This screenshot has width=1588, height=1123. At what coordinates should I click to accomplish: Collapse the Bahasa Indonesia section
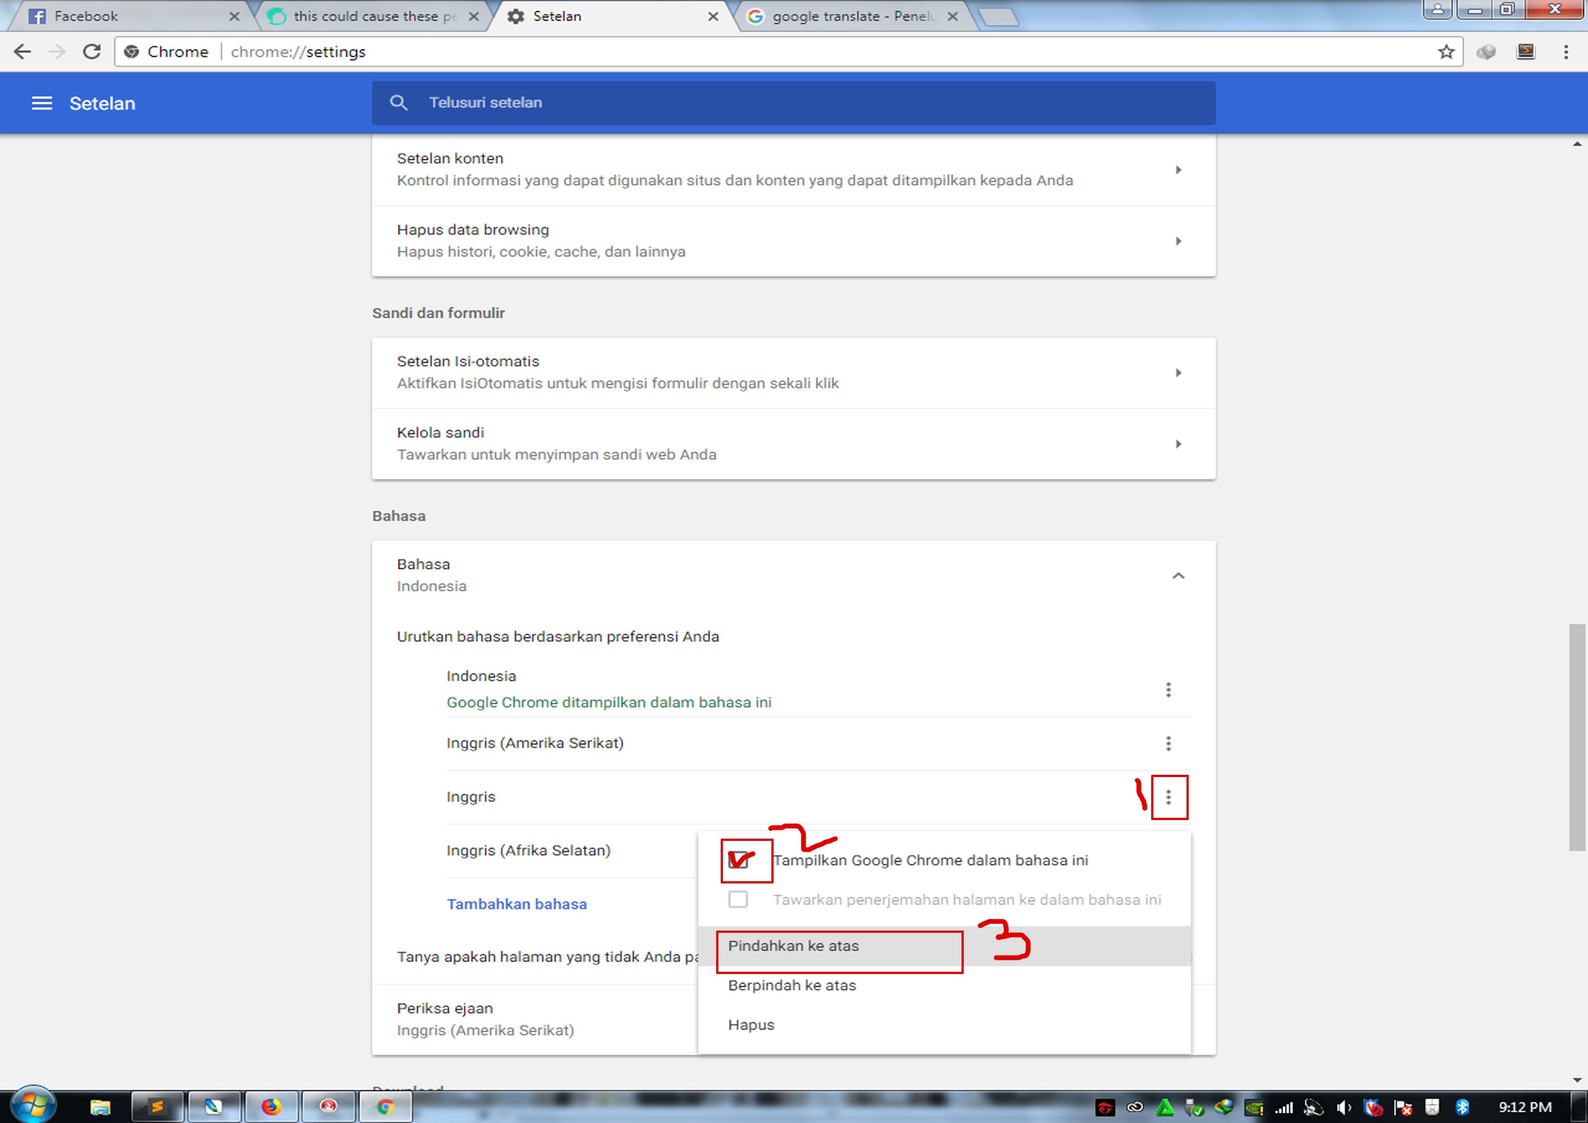1178,576
